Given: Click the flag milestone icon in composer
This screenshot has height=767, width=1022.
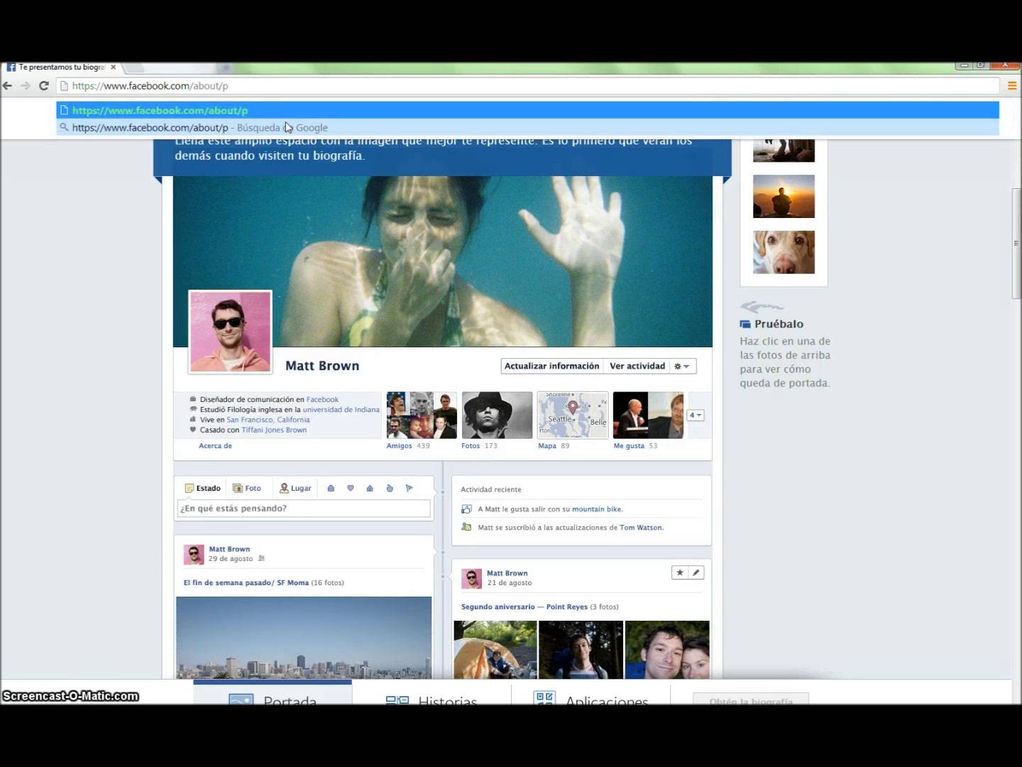Looking at the screenshot, I should click(409, 488).
